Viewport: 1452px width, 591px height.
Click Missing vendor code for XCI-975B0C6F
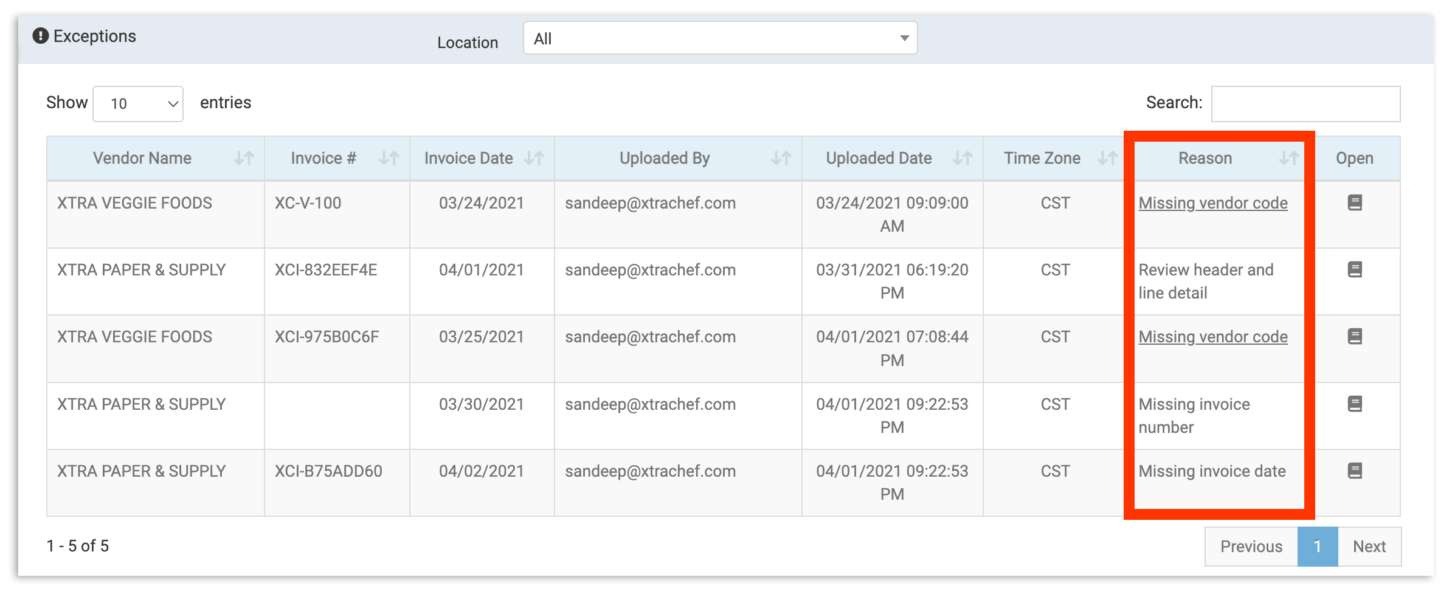click(1213, 336)
